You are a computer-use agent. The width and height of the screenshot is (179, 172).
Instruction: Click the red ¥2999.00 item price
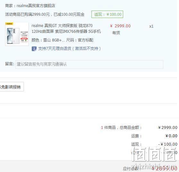click(120, 26)
